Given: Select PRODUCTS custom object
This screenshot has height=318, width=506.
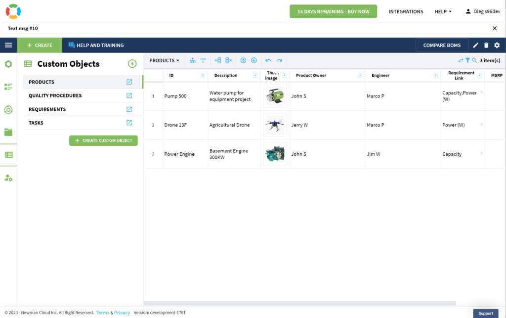Looking at the screenshot, I should pyautogui.click(x=83, y=82).
